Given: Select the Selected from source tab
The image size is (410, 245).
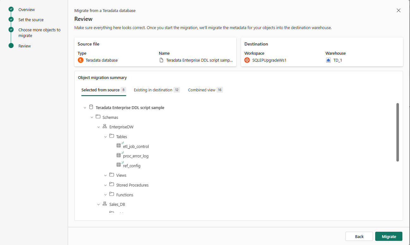Looking at the screenshot, I should point(104,90).
